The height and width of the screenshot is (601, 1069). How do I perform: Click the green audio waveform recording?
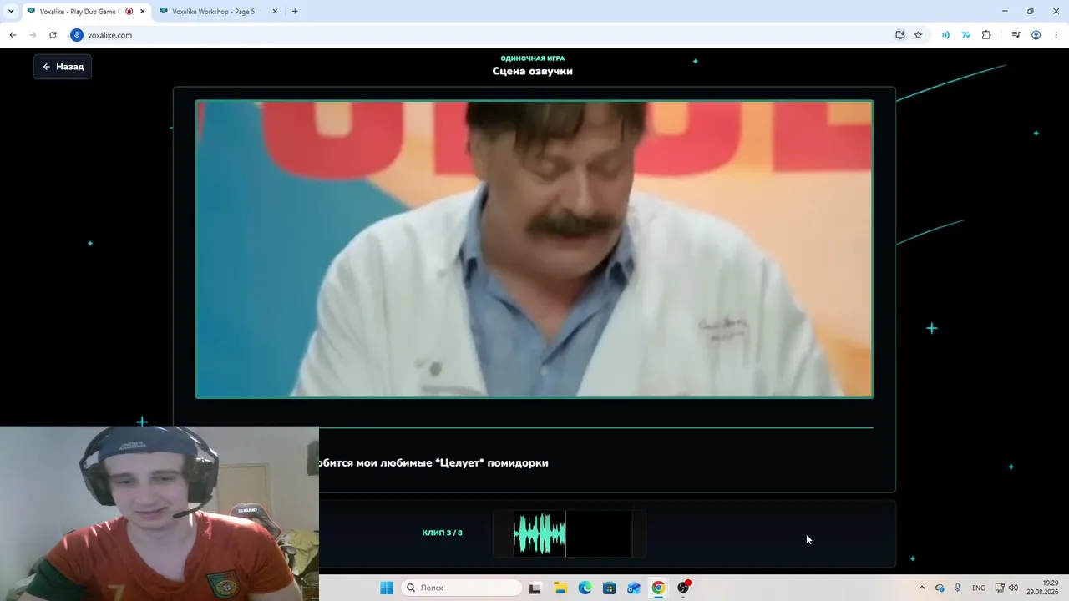tap(540, 534)
